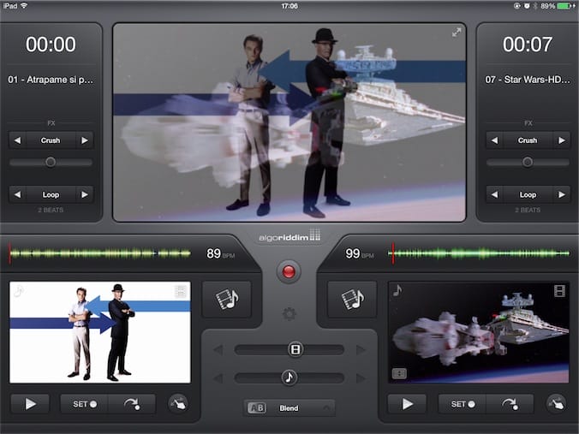Play the right deck Star Wars track
Image resolution: width=579 pixels, height=434 pixels.
[x=409, y=404]
